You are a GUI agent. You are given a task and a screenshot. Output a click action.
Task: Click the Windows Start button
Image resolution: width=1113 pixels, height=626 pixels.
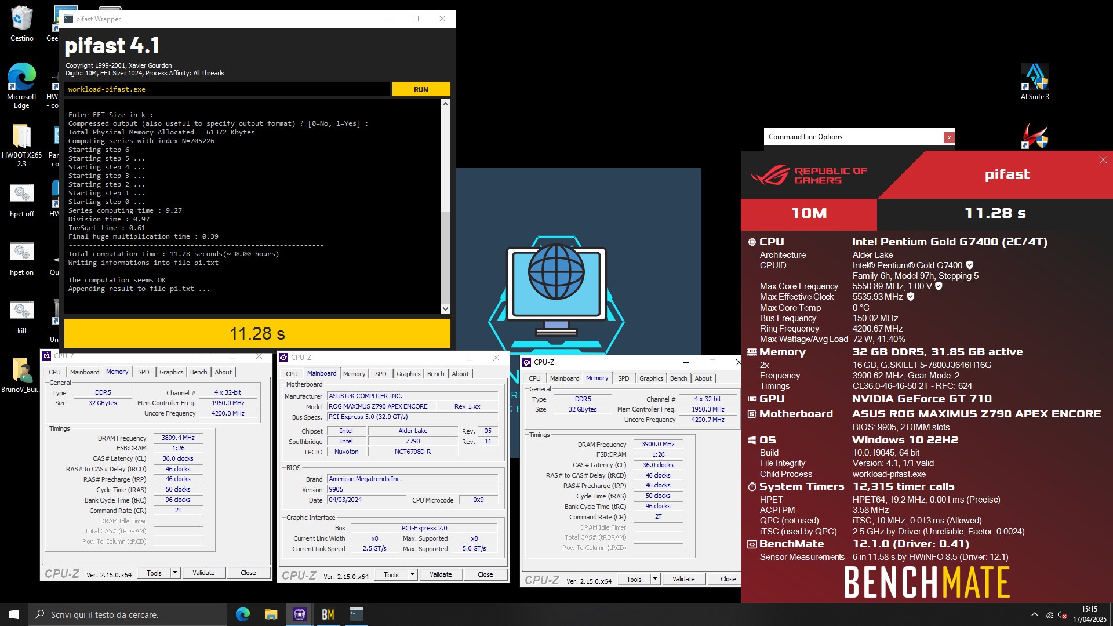coord(14,614)
